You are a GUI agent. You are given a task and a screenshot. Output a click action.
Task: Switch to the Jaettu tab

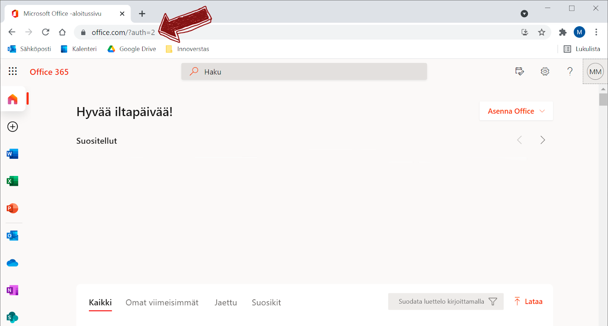pyautogui.click(x=226, y=302)
